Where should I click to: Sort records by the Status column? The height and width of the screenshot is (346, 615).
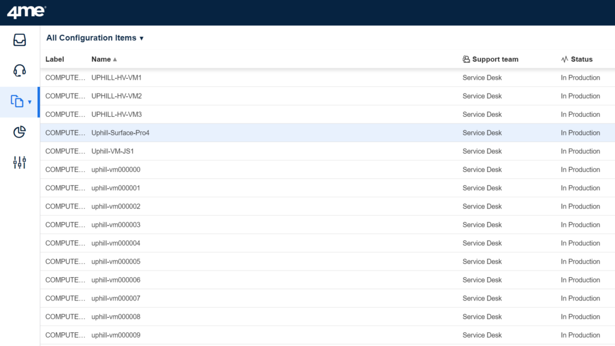point(581,59)
